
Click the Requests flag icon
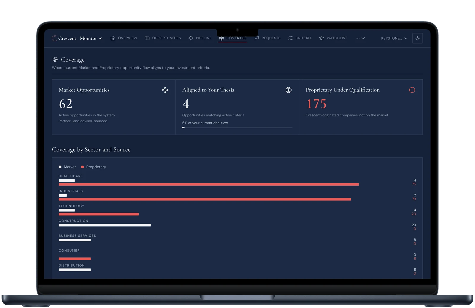click(256, 38)
